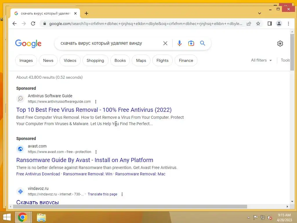This screenshot has height=223, width=297.
Task: Open Chrome from the taskbar
Action: coord(23,217)
